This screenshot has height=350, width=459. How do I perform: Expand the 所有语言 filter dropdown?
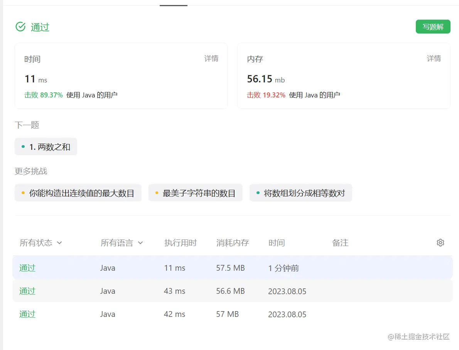pyautogui.click(x=122, y=243)
